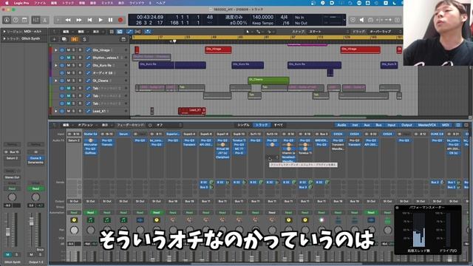Open the Logic Pro menu
Viewport: 473px width, 266px height.
pyautogui.click(x=21, y=3)
